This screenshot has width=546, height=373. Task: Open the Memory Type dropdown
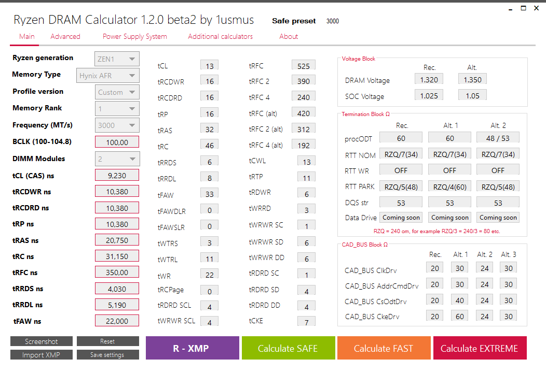pyautogui.click(x=108, y=76)
